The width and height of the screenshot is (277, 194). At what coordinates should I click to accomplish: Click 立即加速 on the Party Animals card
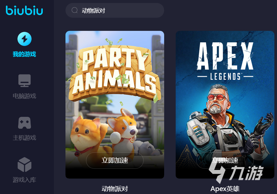115,160
